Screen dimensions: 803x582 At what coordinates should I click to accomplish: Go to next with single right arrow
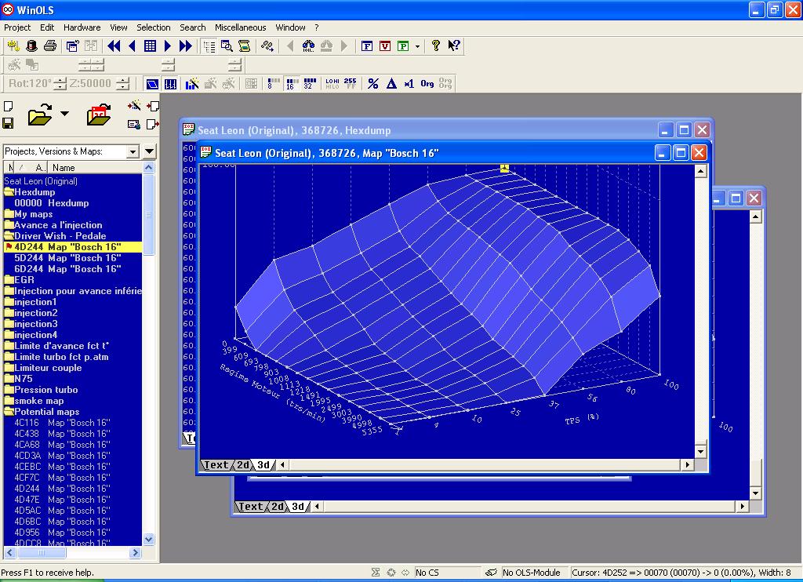coord(168,46)
